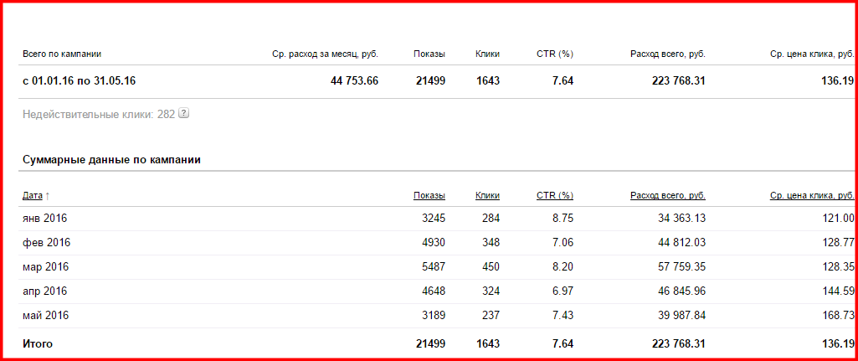Sort by underlined Ср. цена клика header
The width and height of the screenshot is (858, 361).
(811, 196)
